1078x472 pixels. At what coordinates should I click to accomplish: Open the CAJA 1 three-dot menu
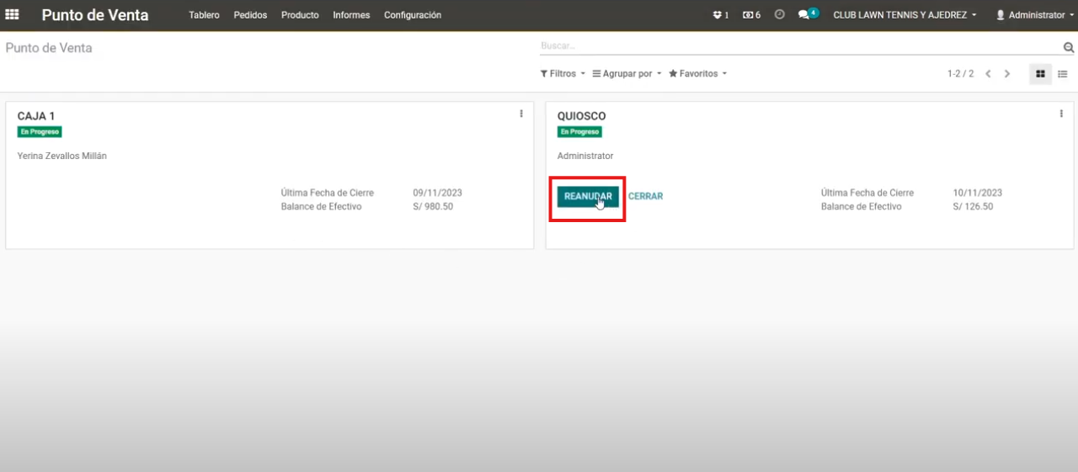pos(521,114)
